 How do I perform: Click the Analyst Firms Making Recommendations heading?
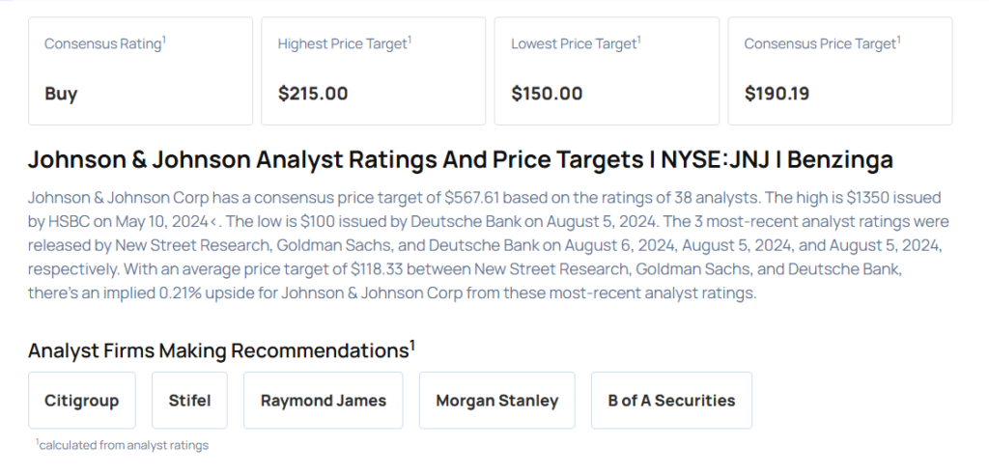point(217,349)
